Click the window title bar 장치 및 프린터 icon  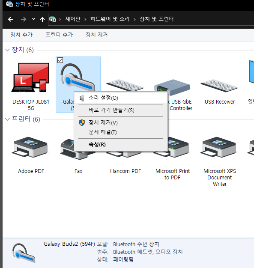tap(9, 4)
